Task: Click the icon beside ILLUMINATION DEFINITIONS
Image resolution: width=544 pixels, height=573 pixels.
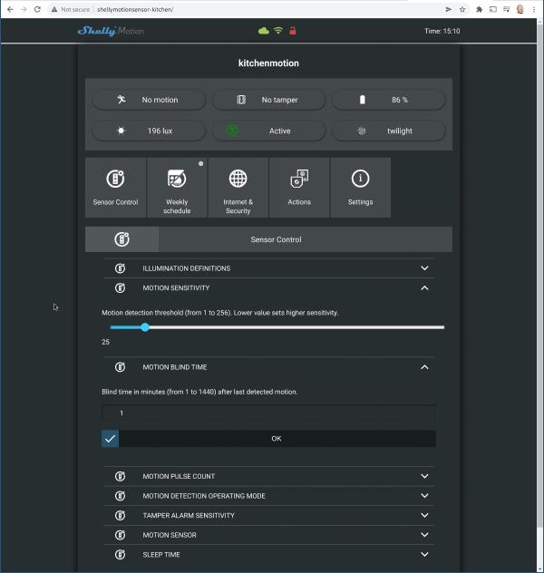Action: coord(121,268)
